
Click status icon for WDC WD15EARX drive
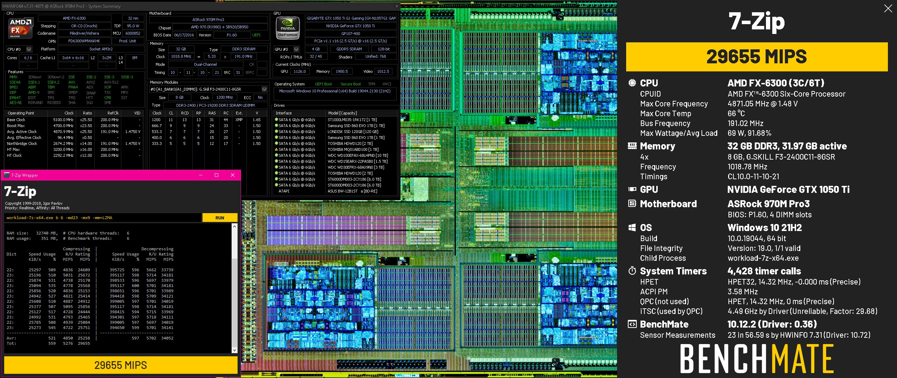(276, 161)
